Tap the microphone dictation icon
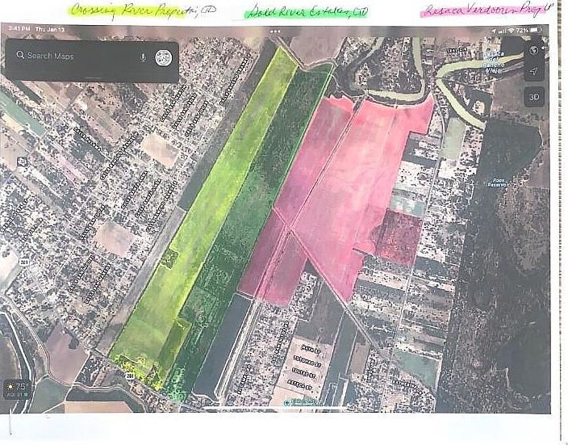This screenshot has width=568, height=445. coord(143,57)
